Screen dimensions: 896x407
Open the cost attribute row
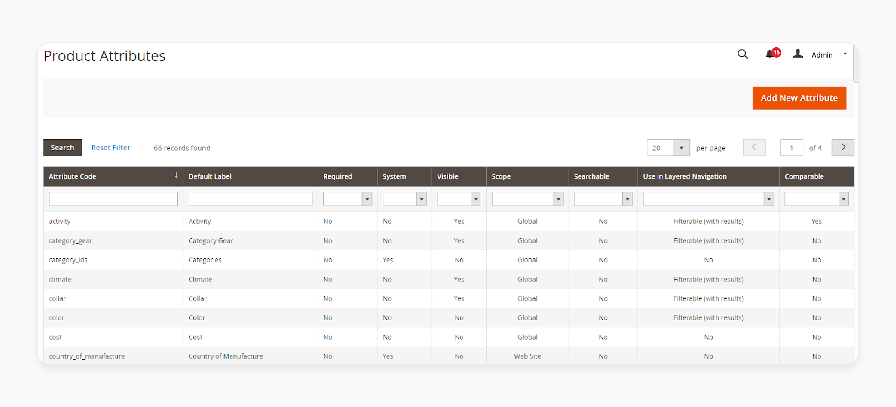[x=449, y=337]
